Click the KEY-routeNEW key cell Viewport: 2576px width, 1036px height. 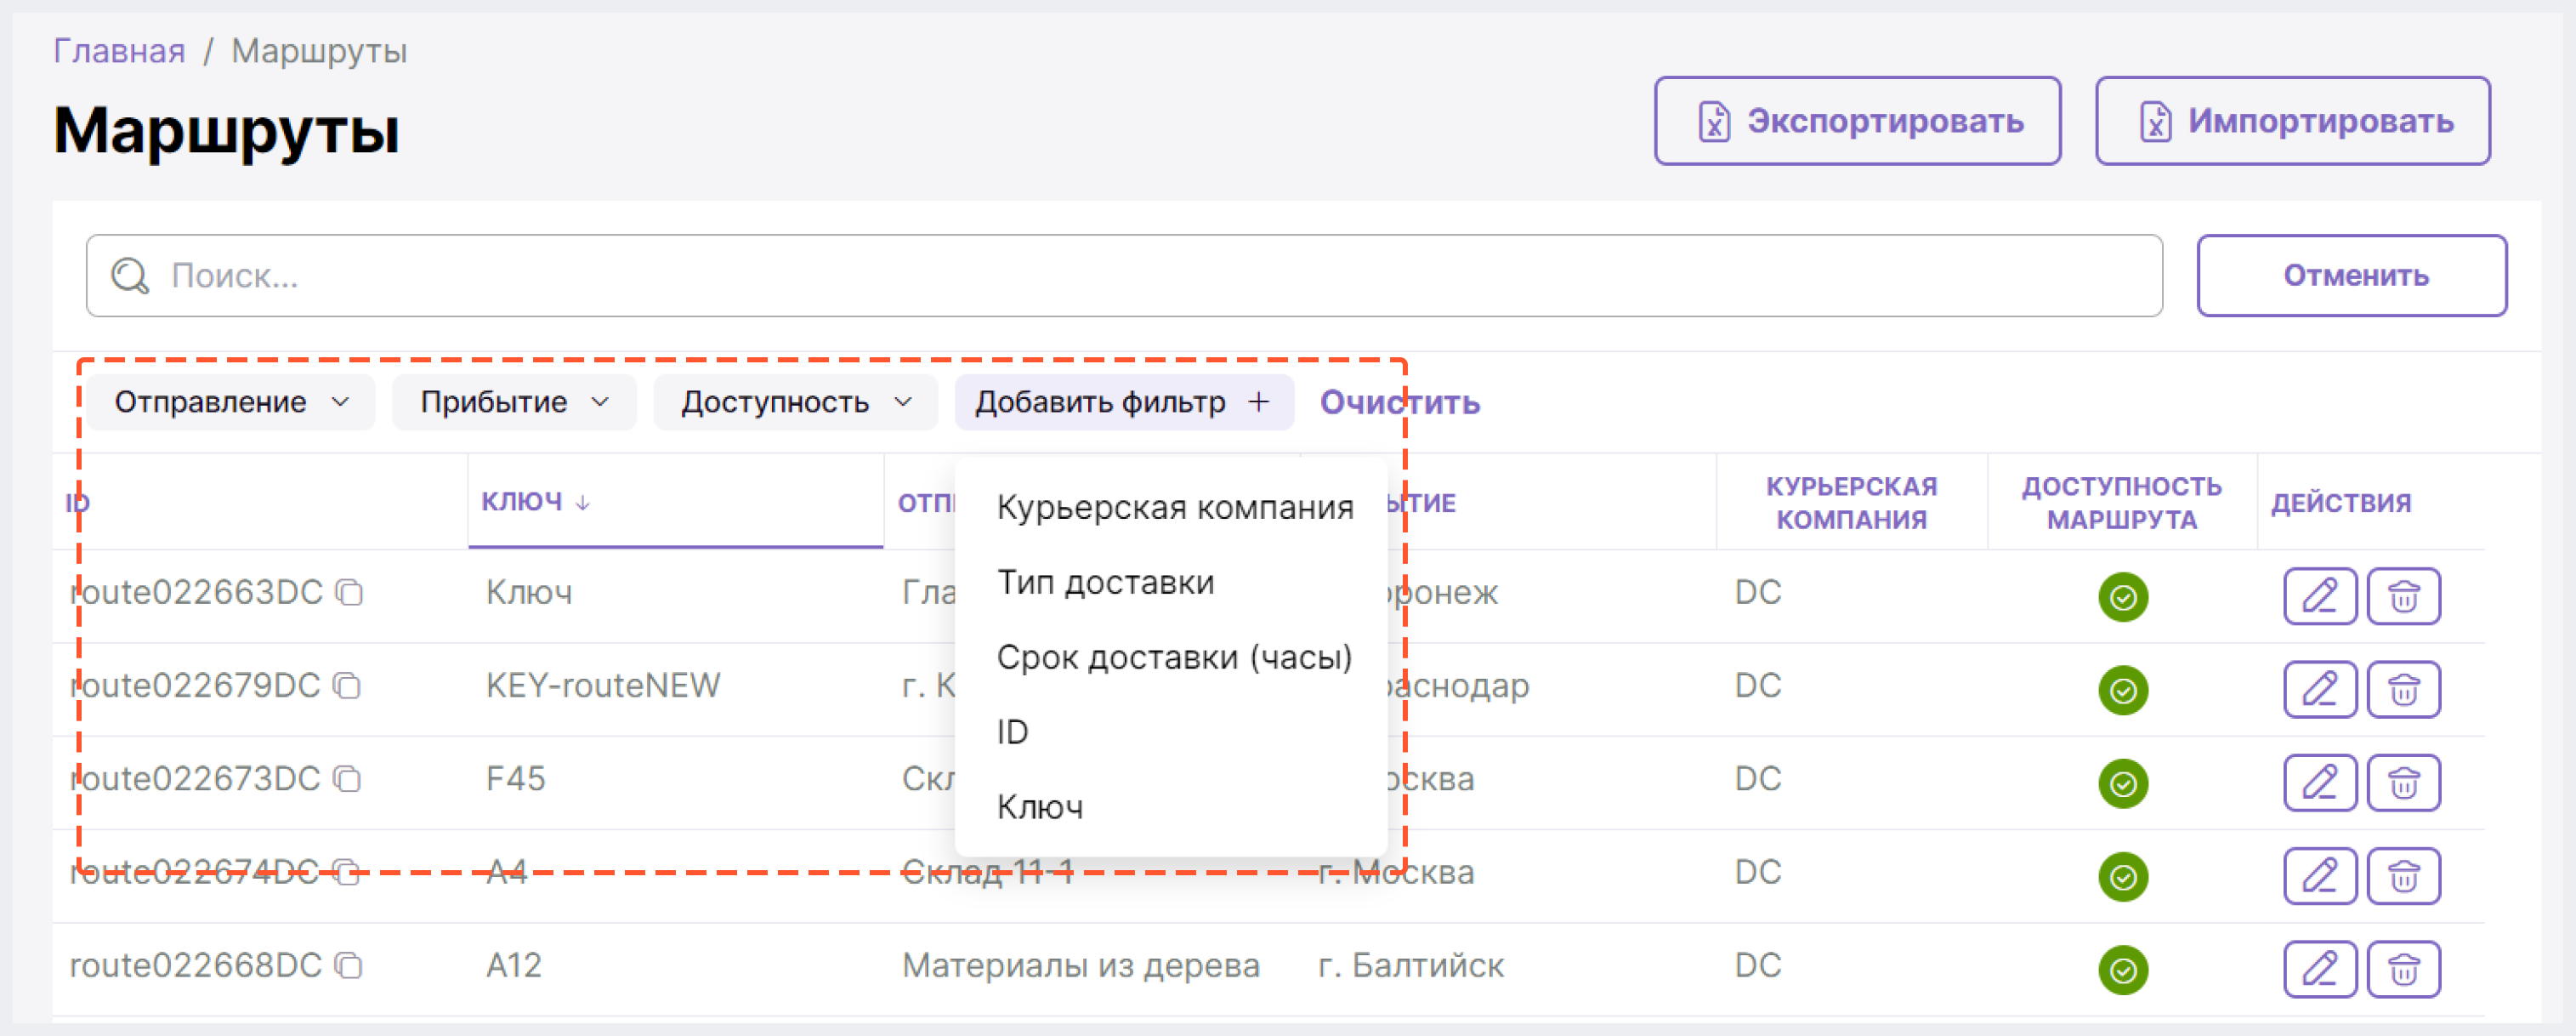(602, 686)
